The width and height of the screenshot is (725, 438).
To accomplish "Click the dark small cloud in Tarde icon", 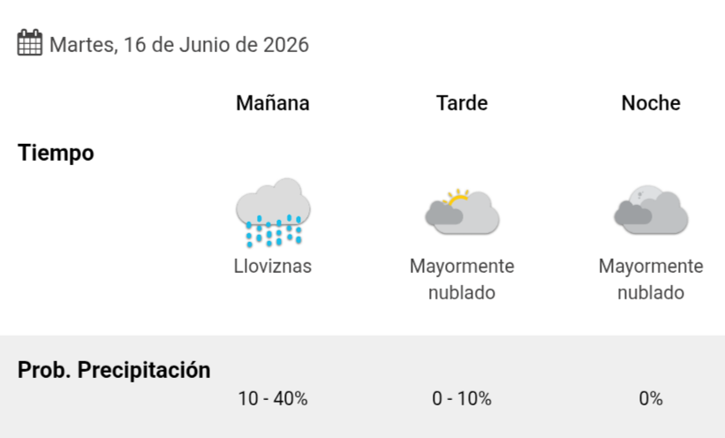I will [444, 213].
